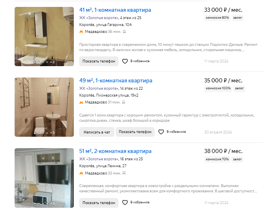Image resolution: width=269 pixels, height=211 pixels.
Task: Click Написать в чат button
Action: pyautogui.click(x=97, y=132)
